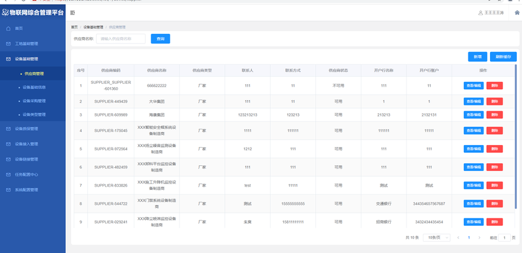522x253 pixels.
Task: Delete the SUPPLIER_SUPPLIER-601360 row
Action: [x=495, y=86]
